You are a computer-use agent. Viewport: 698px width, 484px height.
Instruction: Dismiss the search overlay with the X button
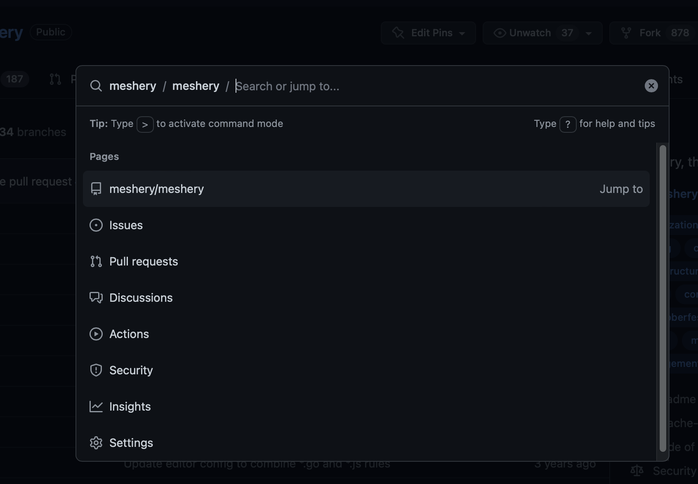coord(651,86)
